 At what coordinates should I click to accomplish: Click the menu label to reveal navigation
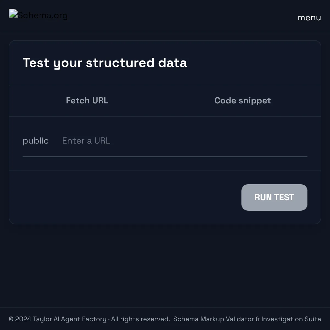pos(309,17)
